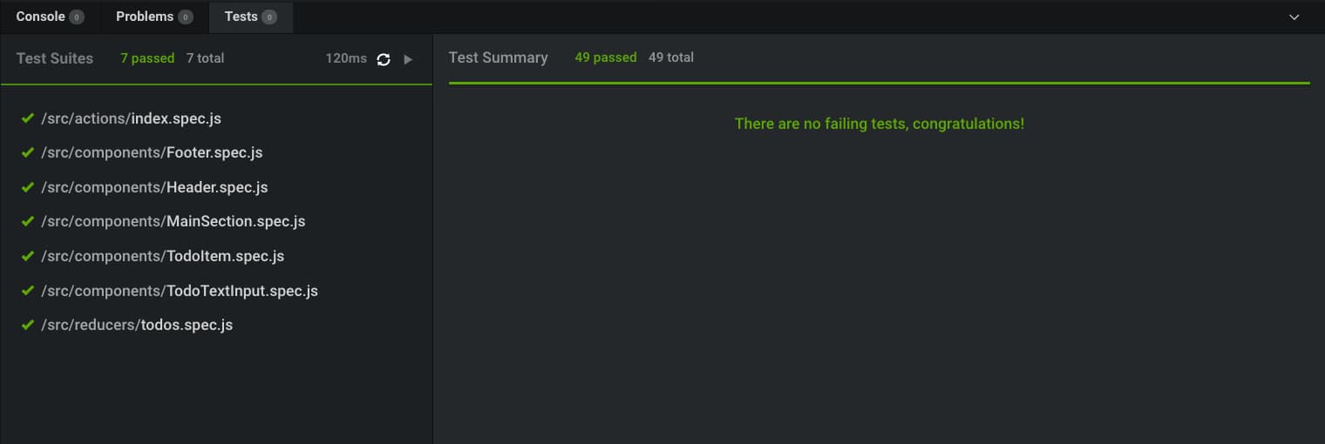This screenshot has width=1325, height=444.
Task: Open the TodoItem.spec.js test suite
Action: pos(162,256)
